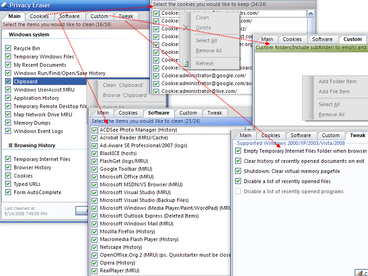This screenshot has height=276, width=368.
Task: Uncheck My Recent Documents checkbox
Action: point(8,64)
